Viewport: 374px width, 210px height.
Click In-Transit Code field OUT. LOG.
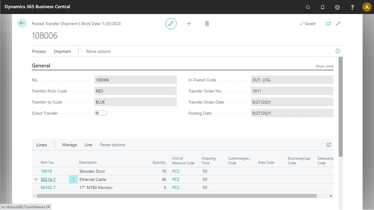point(292,80)
